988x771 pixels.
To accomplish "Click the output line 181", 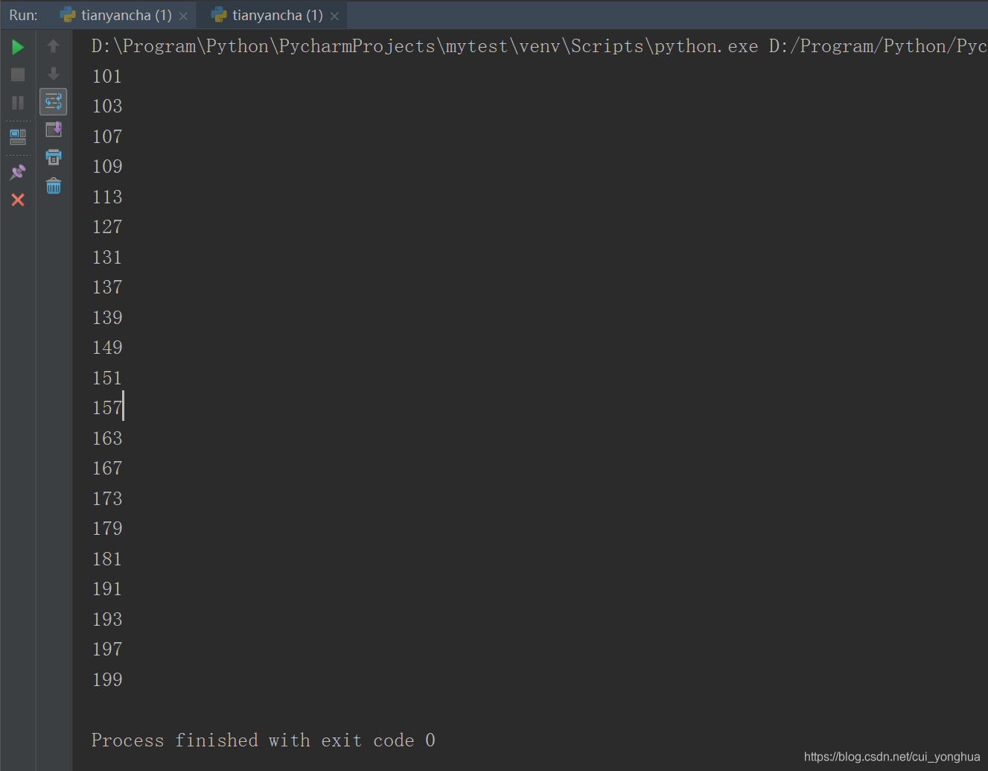I will 107,559.
